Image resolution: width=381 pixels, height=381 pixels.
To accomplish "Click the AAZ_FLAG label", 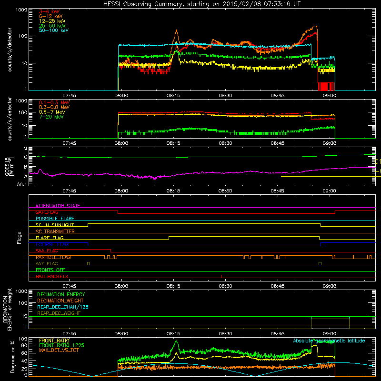I will point(47,263).
